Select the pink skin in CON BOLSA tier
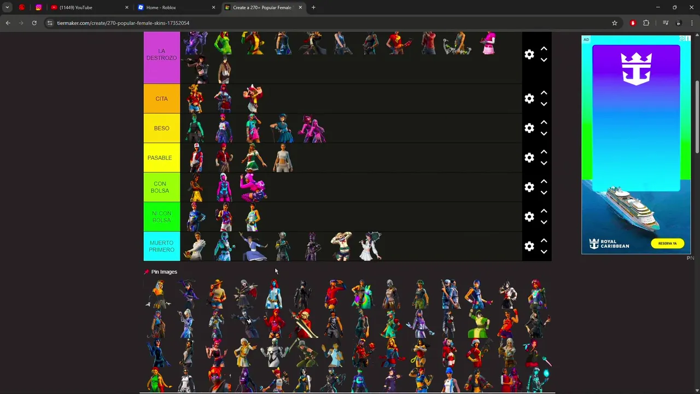Image resolution: width=700 pixels, height=394 pixels. [253, 187]
